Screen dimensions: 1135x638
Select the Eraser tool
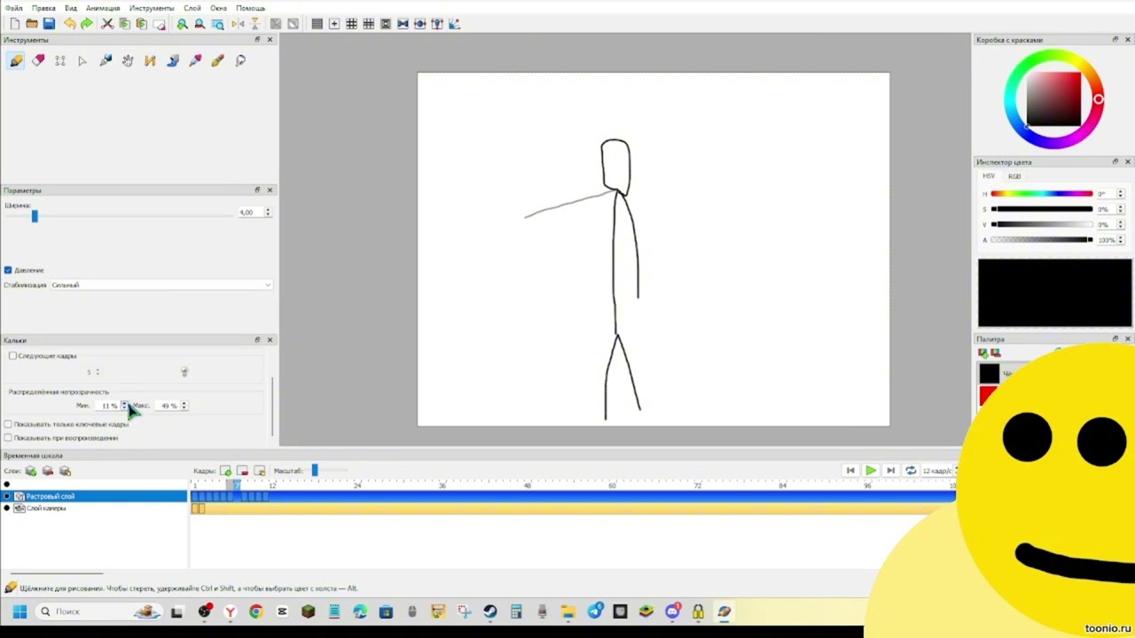pos(38,60)
